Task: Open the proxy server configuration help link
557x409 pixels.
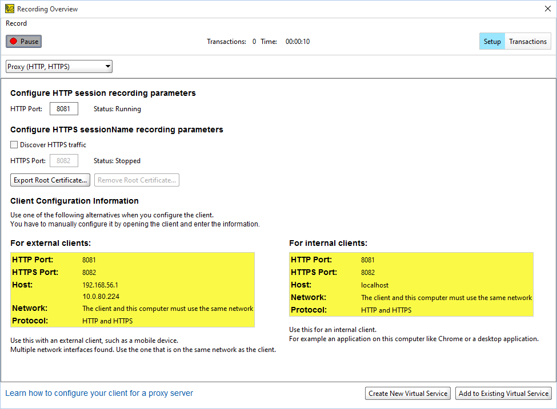Action: pos(98,393)
